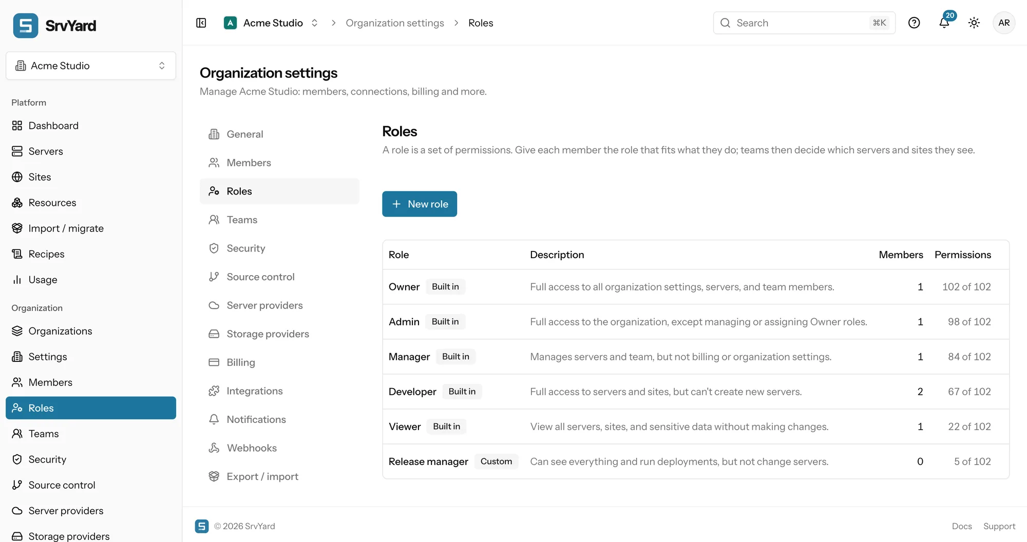
Task: Open the Support footer link
Action: (x=999, y=526)
